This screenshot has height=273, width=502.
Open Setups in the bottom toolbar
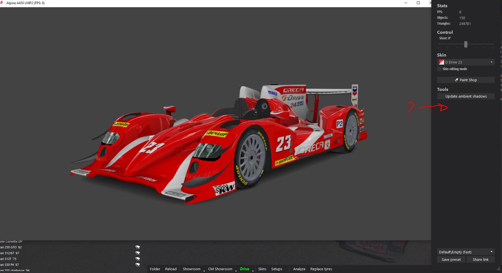(x=277, y=269)
